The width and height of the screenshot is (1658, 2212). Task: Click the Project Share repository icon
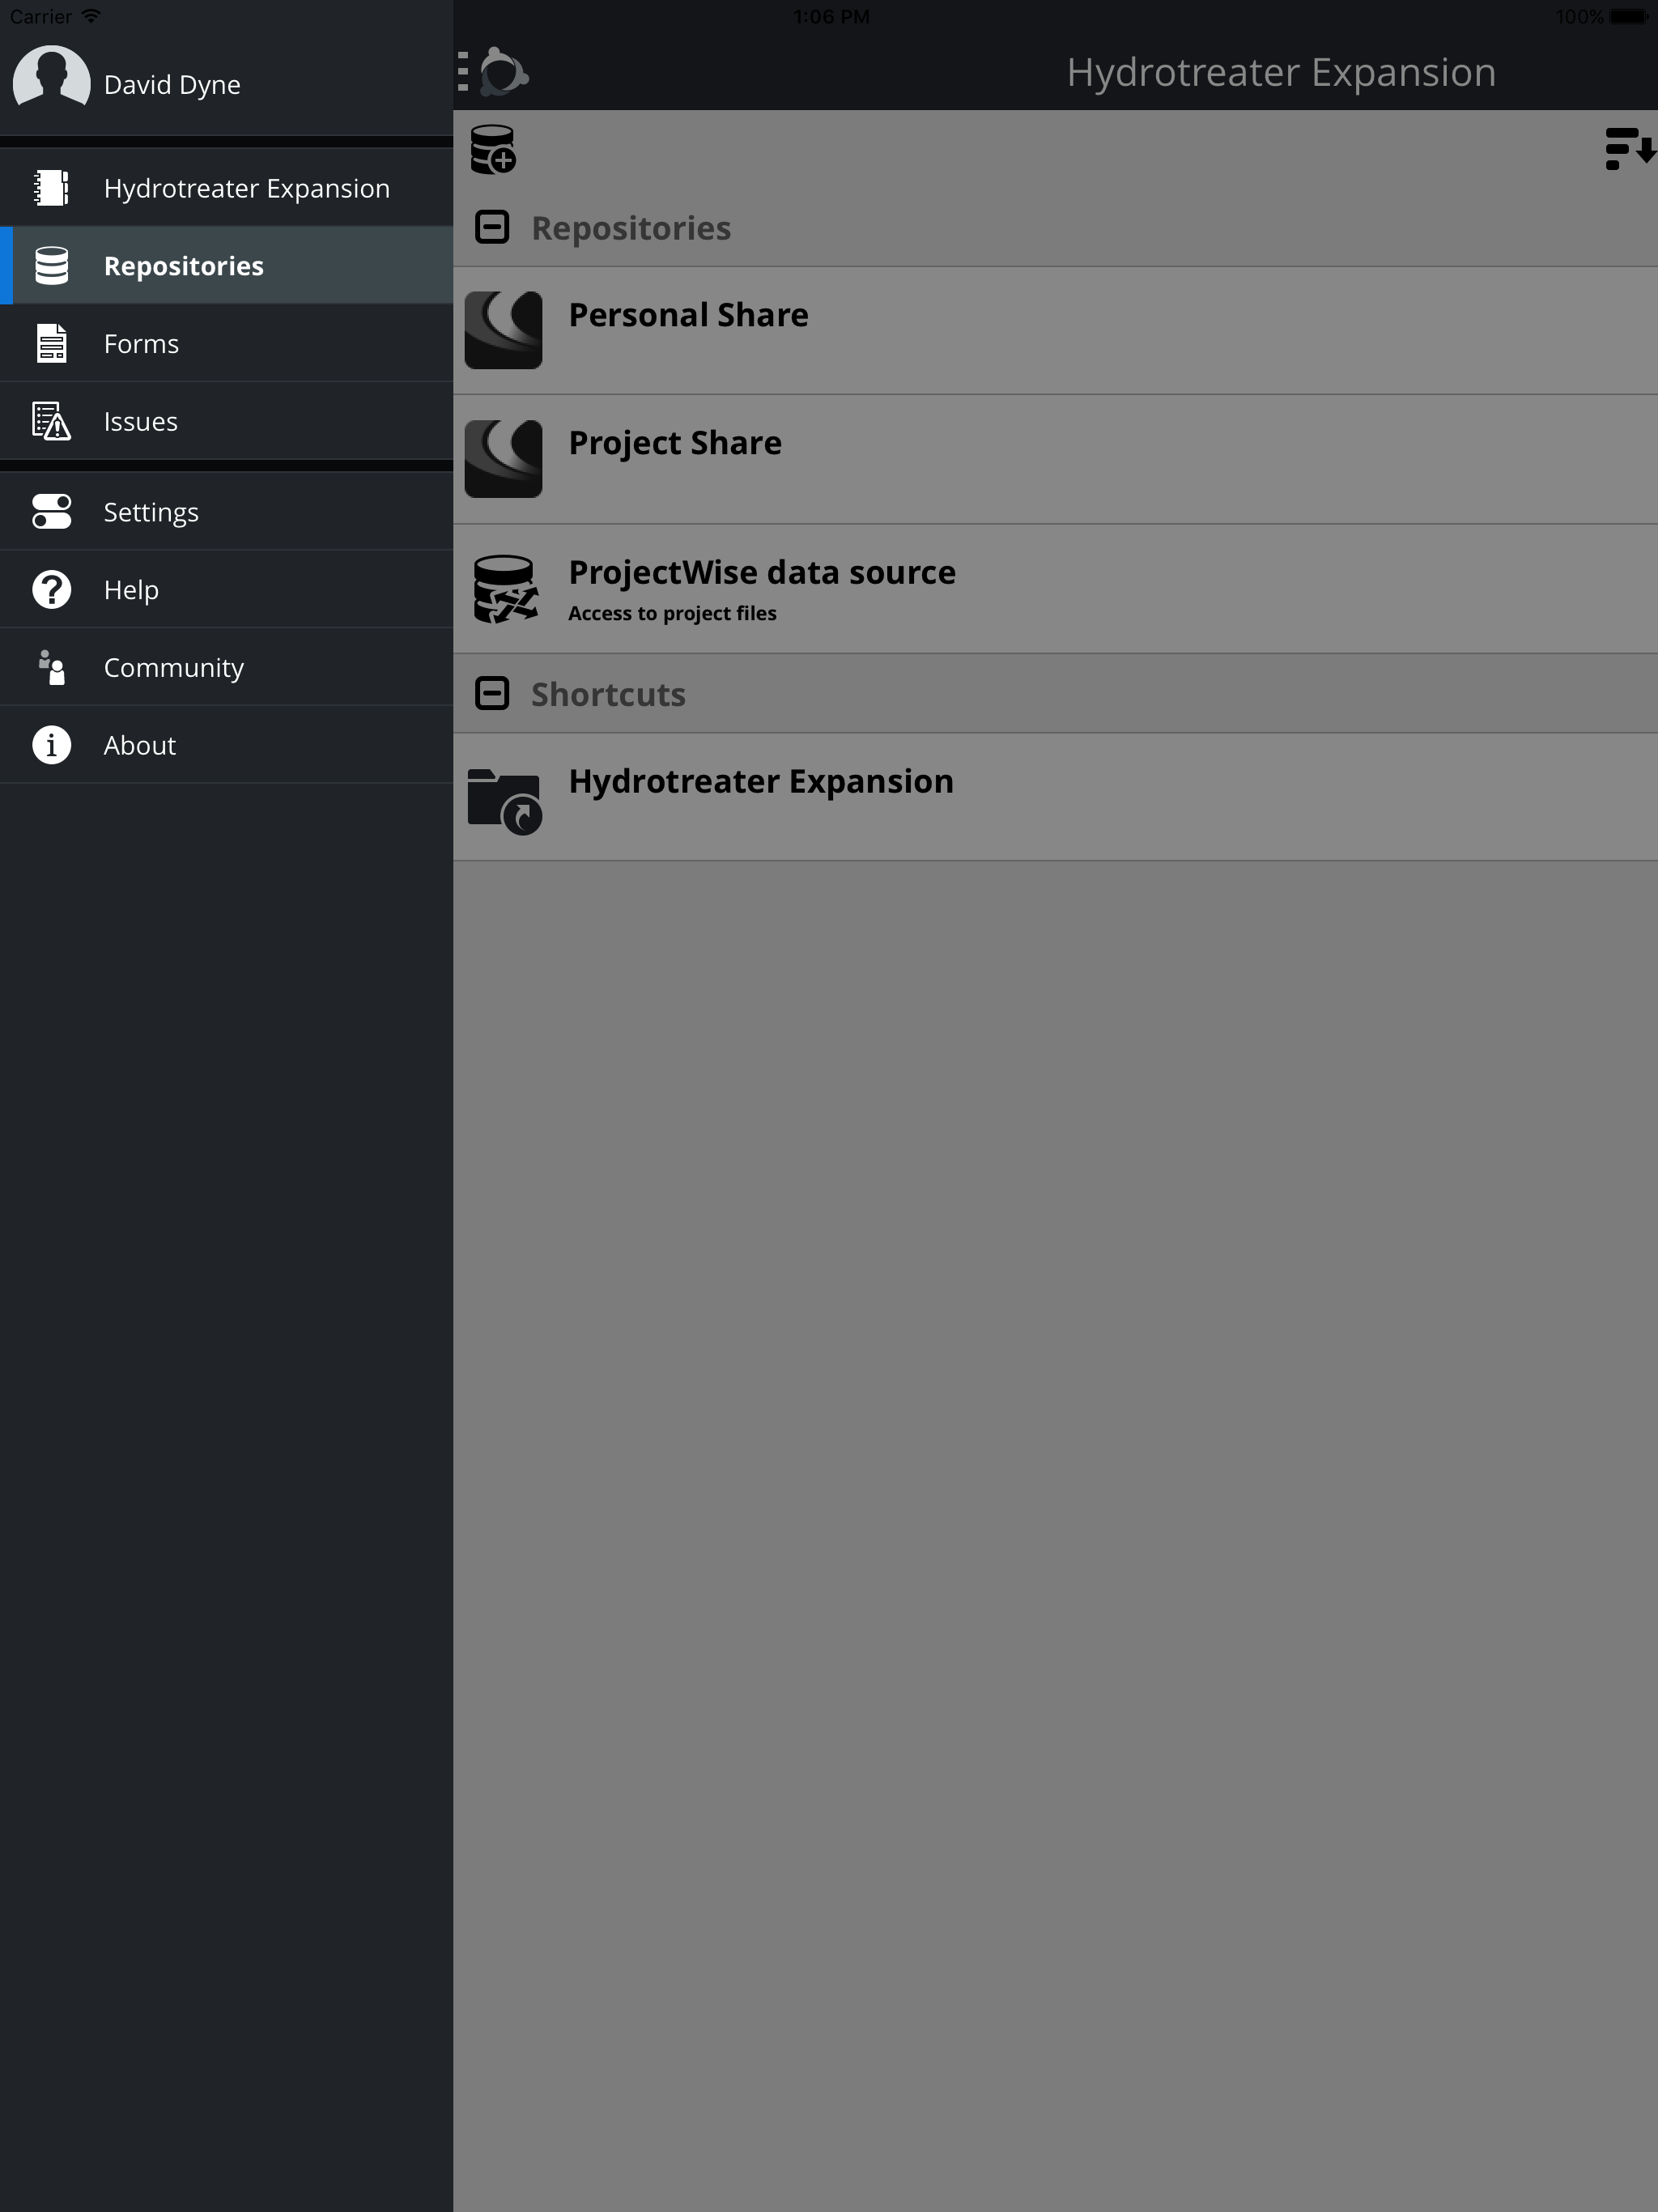504,459
